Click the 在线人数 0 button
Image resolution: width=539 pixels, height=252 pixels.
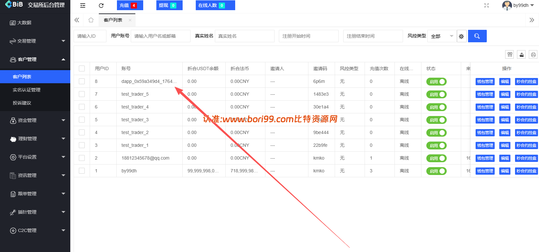[x=215, y=5]
